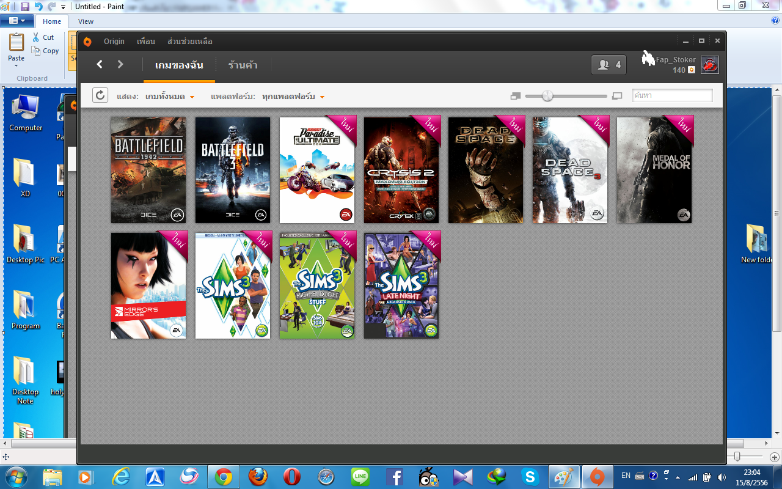Undo the last action in Paint
Screen dimensions: 782x489
click(x=38, y=6)
